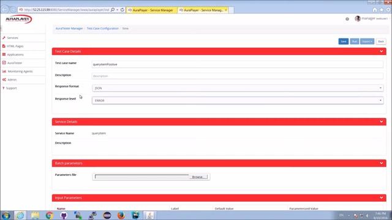Click the Back button
The image size is (392, 220).
[381, 42]
